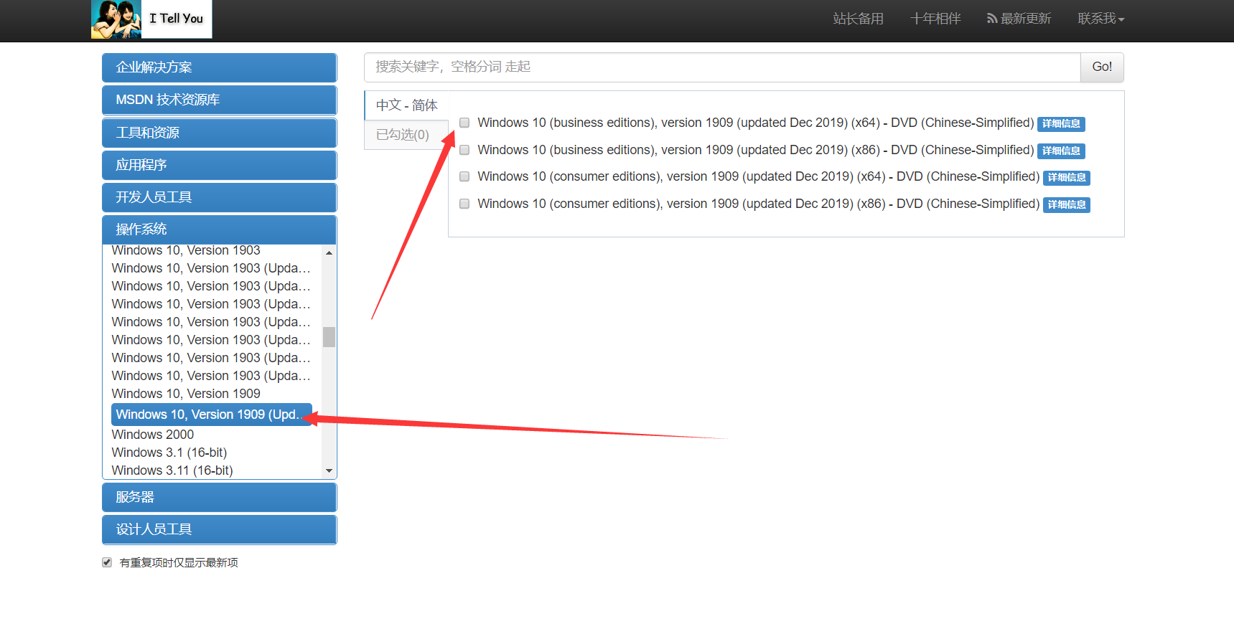Open 详细信息 for business editions x64
1234x639 pixels.
(1061, 123)
